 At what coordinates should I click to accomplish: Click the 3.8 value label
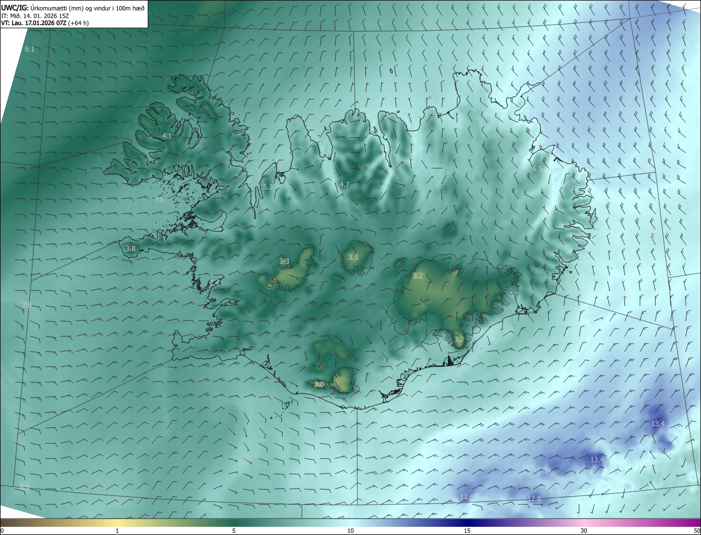point(130,249)
